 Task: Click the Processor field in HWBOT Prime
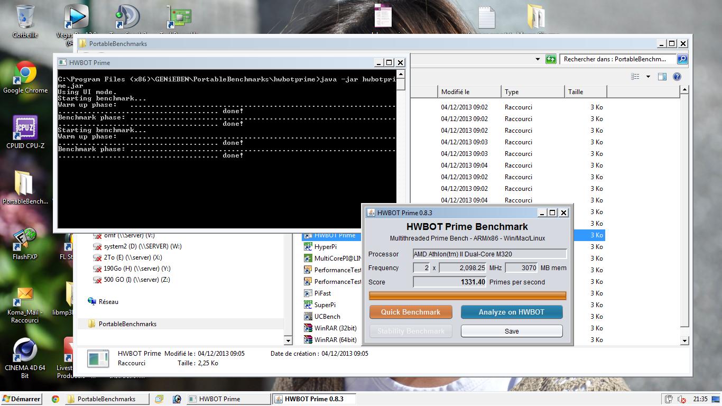click(x=489, y=254)
